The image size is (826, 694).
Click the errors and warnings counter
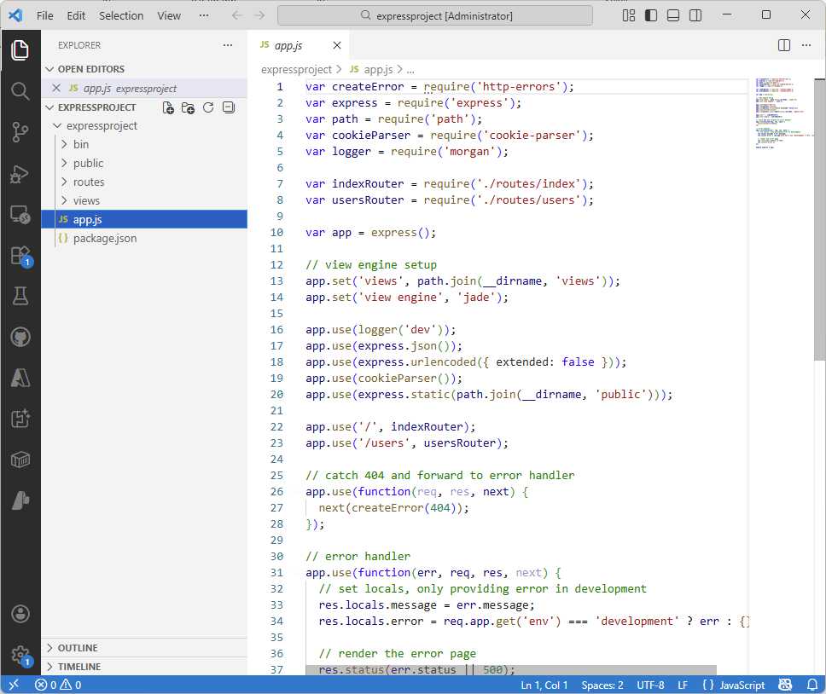pyautogui.click(x=58, y=685)
